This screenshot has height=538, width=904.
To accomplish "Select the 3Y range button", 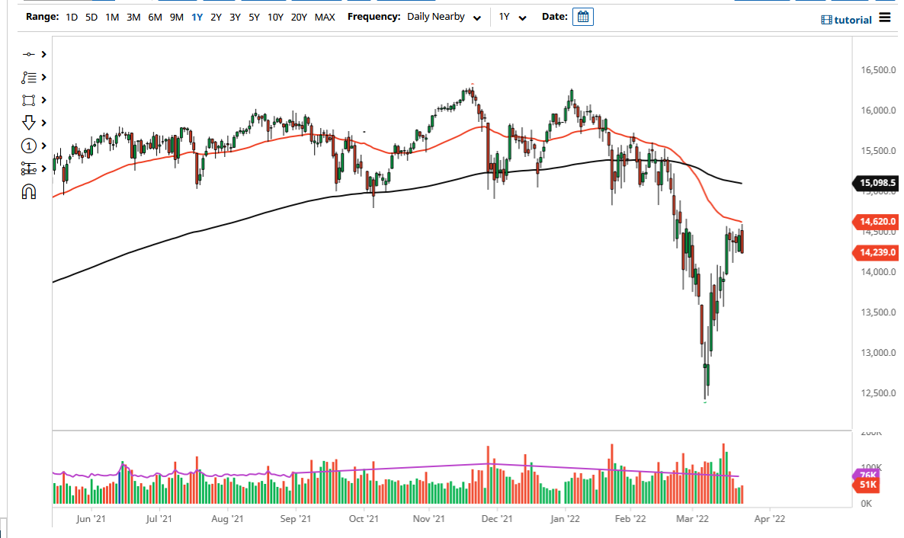I will (x=233, y=16).
